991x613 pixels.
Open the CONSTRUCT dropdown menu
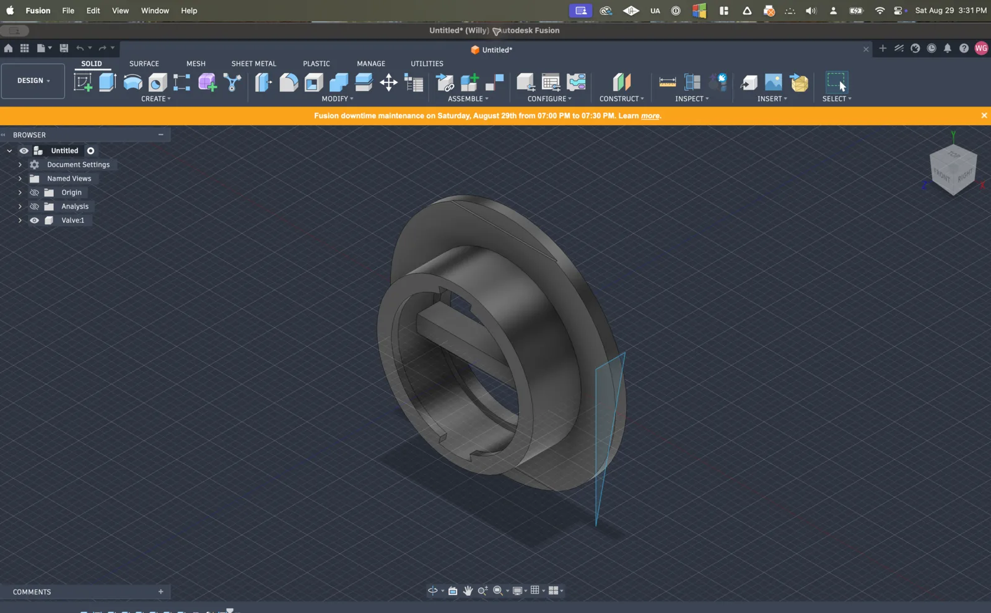(x=621, y=98)
